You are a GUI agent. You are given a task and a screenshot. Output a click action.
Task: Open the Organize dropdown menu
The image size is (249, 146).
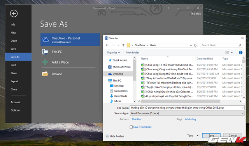pos(113,52)
